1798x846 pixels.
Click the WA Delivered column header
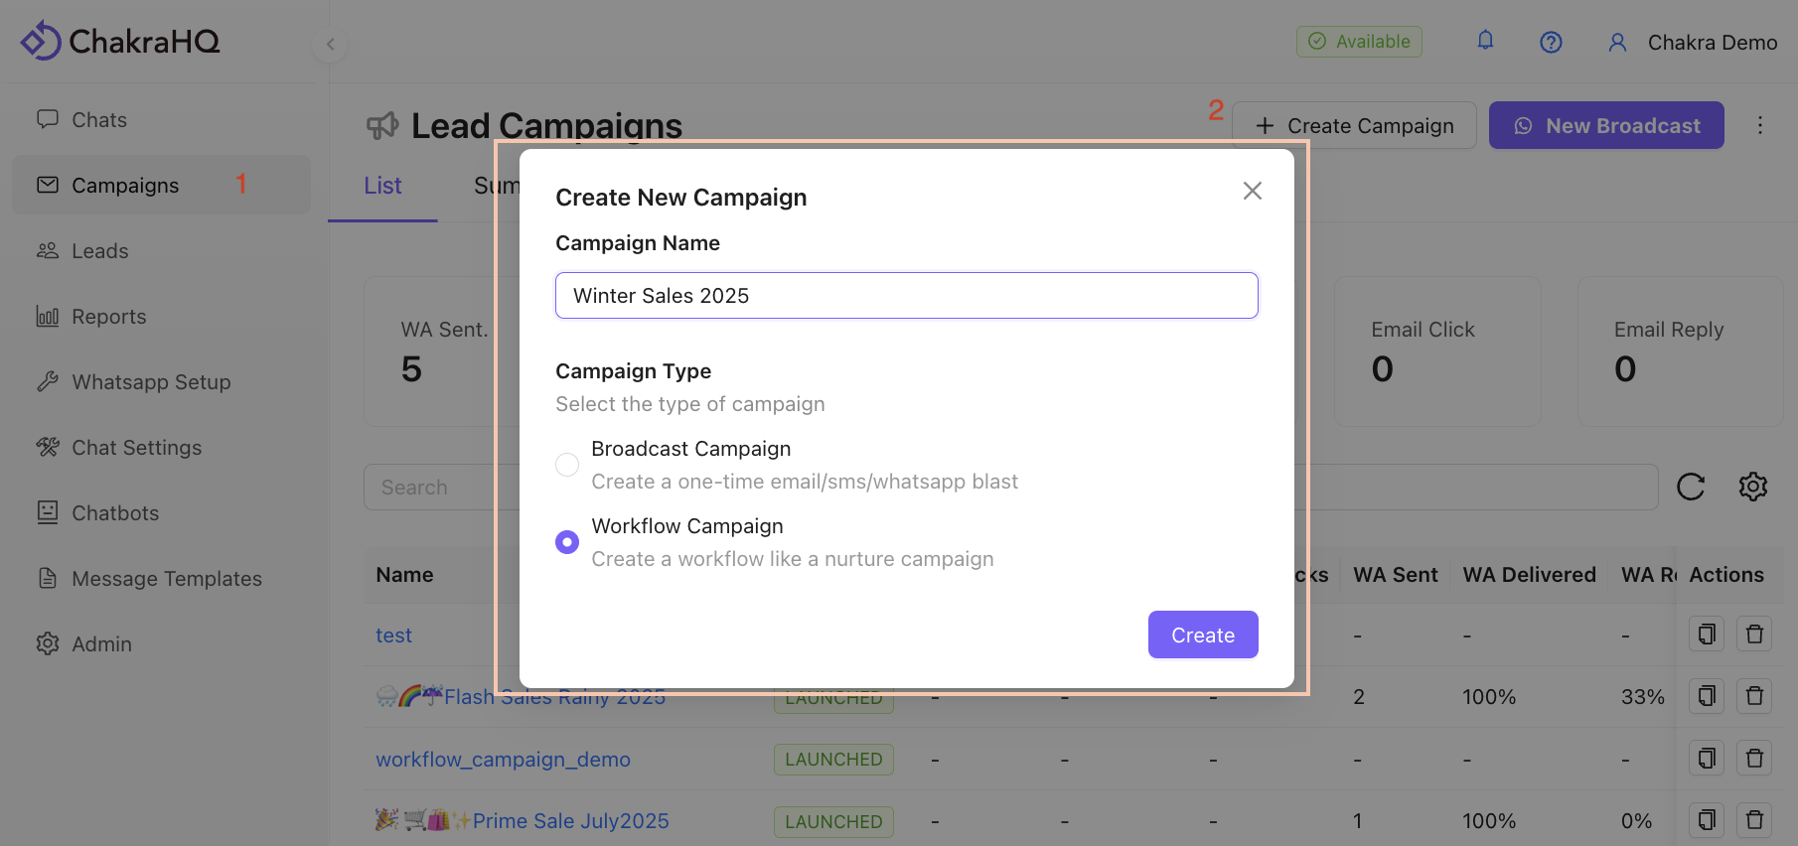tap(1529, 575)
